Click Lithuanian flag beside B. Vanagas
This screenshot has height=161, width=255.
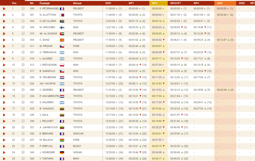click(62, 109)
